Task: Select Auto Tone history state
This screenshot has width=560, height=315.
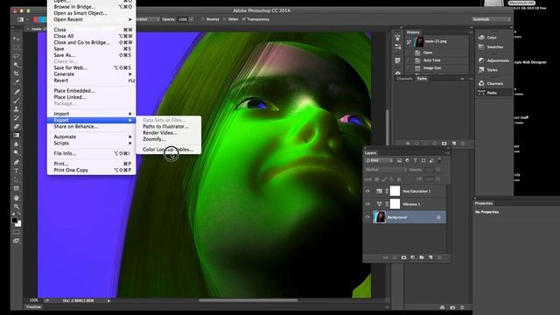Action: pyautogui.click(x=437, y=60)
